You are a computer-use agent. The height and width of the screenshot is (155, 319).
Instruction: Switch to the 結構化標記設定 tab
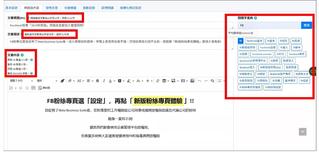pos(131,8)
